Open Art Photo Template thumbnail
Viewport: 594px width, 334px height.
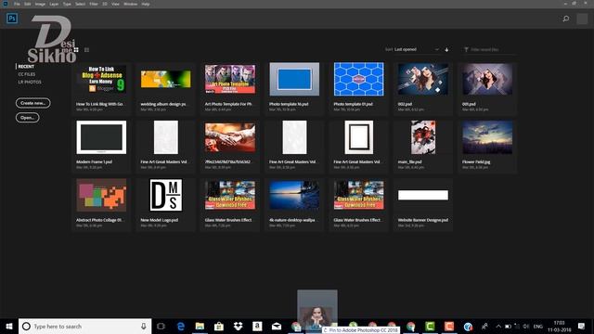[x=230, y=79]
